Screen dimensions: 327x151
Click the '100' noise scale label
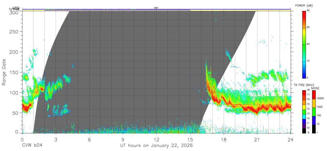click(x=319, y=115)
